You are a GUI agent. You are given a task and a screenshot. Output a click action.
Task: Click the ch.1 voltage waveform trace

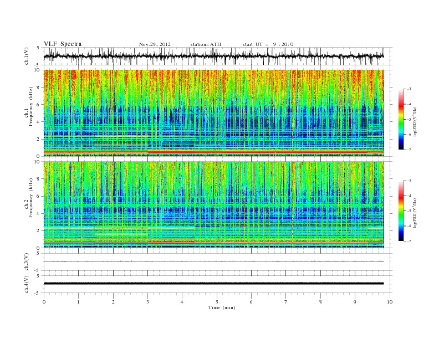point(213,56)
